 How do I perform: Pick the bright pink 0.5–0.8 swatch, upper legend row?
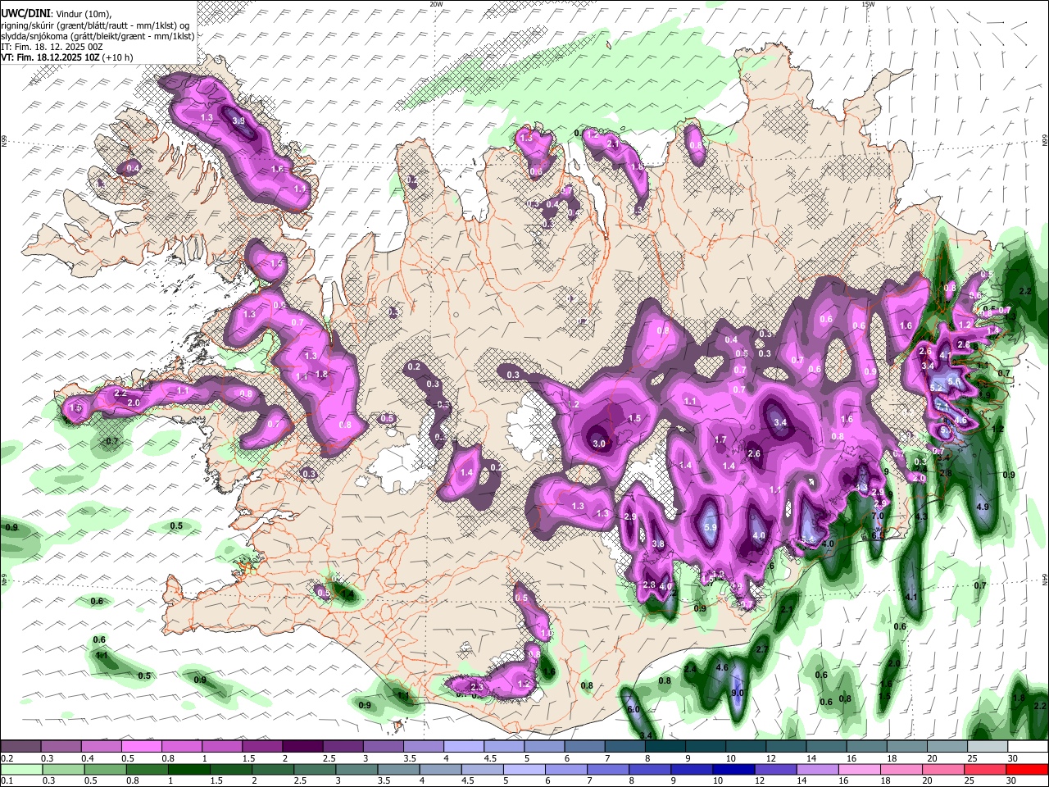[141, 747]
